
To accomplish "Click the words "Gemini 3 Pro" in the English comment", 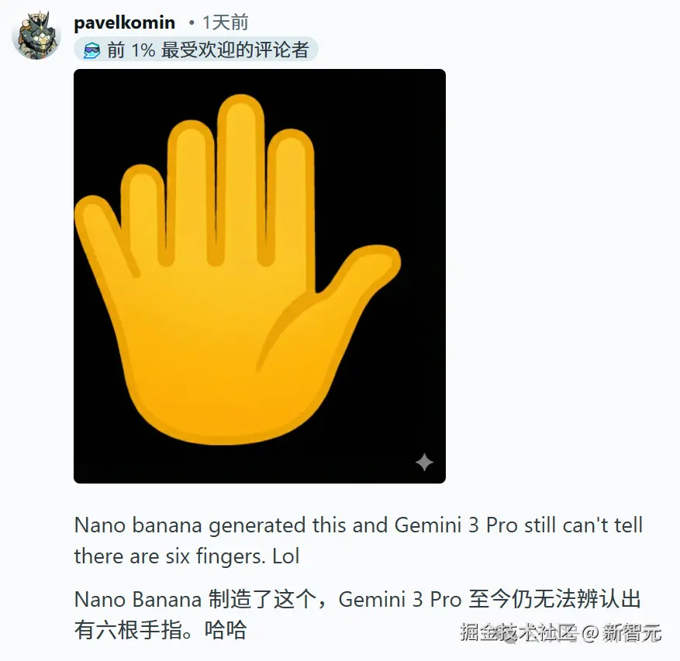I will point(456,525).
